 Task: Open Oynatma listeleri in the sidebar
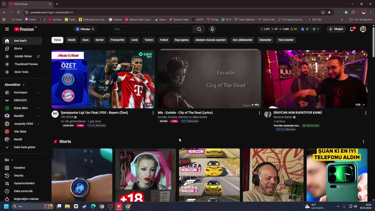[x=22, y=183]
